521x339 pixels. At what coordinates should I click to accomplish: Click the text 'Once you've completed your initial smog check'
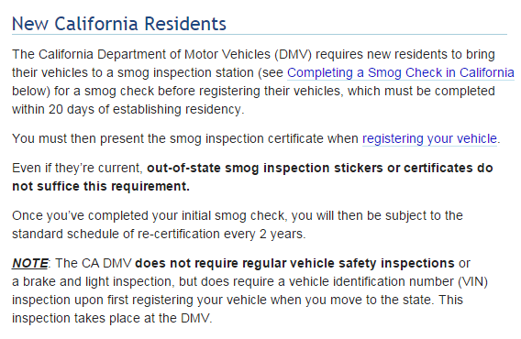click(x=149, y=216)
